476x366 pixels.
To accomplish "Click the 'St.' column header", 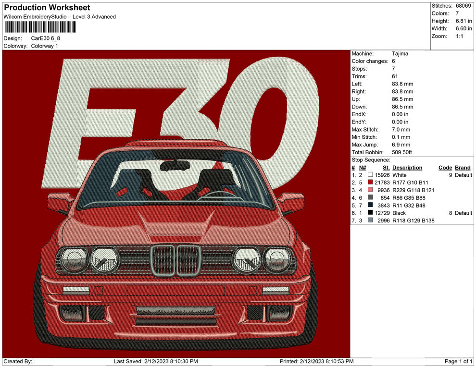I will (x=386, y=168).
